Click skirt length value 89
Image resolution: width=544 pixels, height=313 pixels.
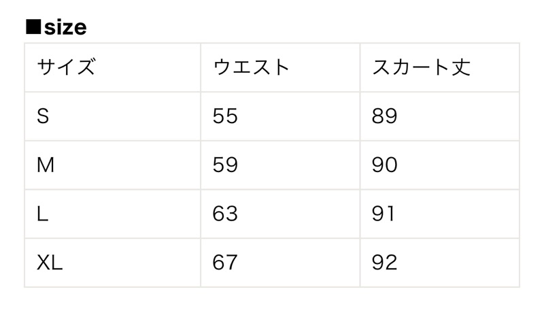384,116
